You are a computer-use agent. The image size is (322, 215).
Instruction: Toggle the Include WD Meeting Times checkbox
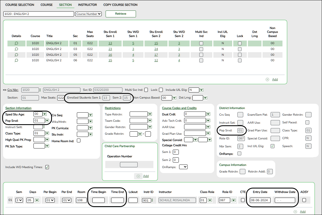click(47, 167)
